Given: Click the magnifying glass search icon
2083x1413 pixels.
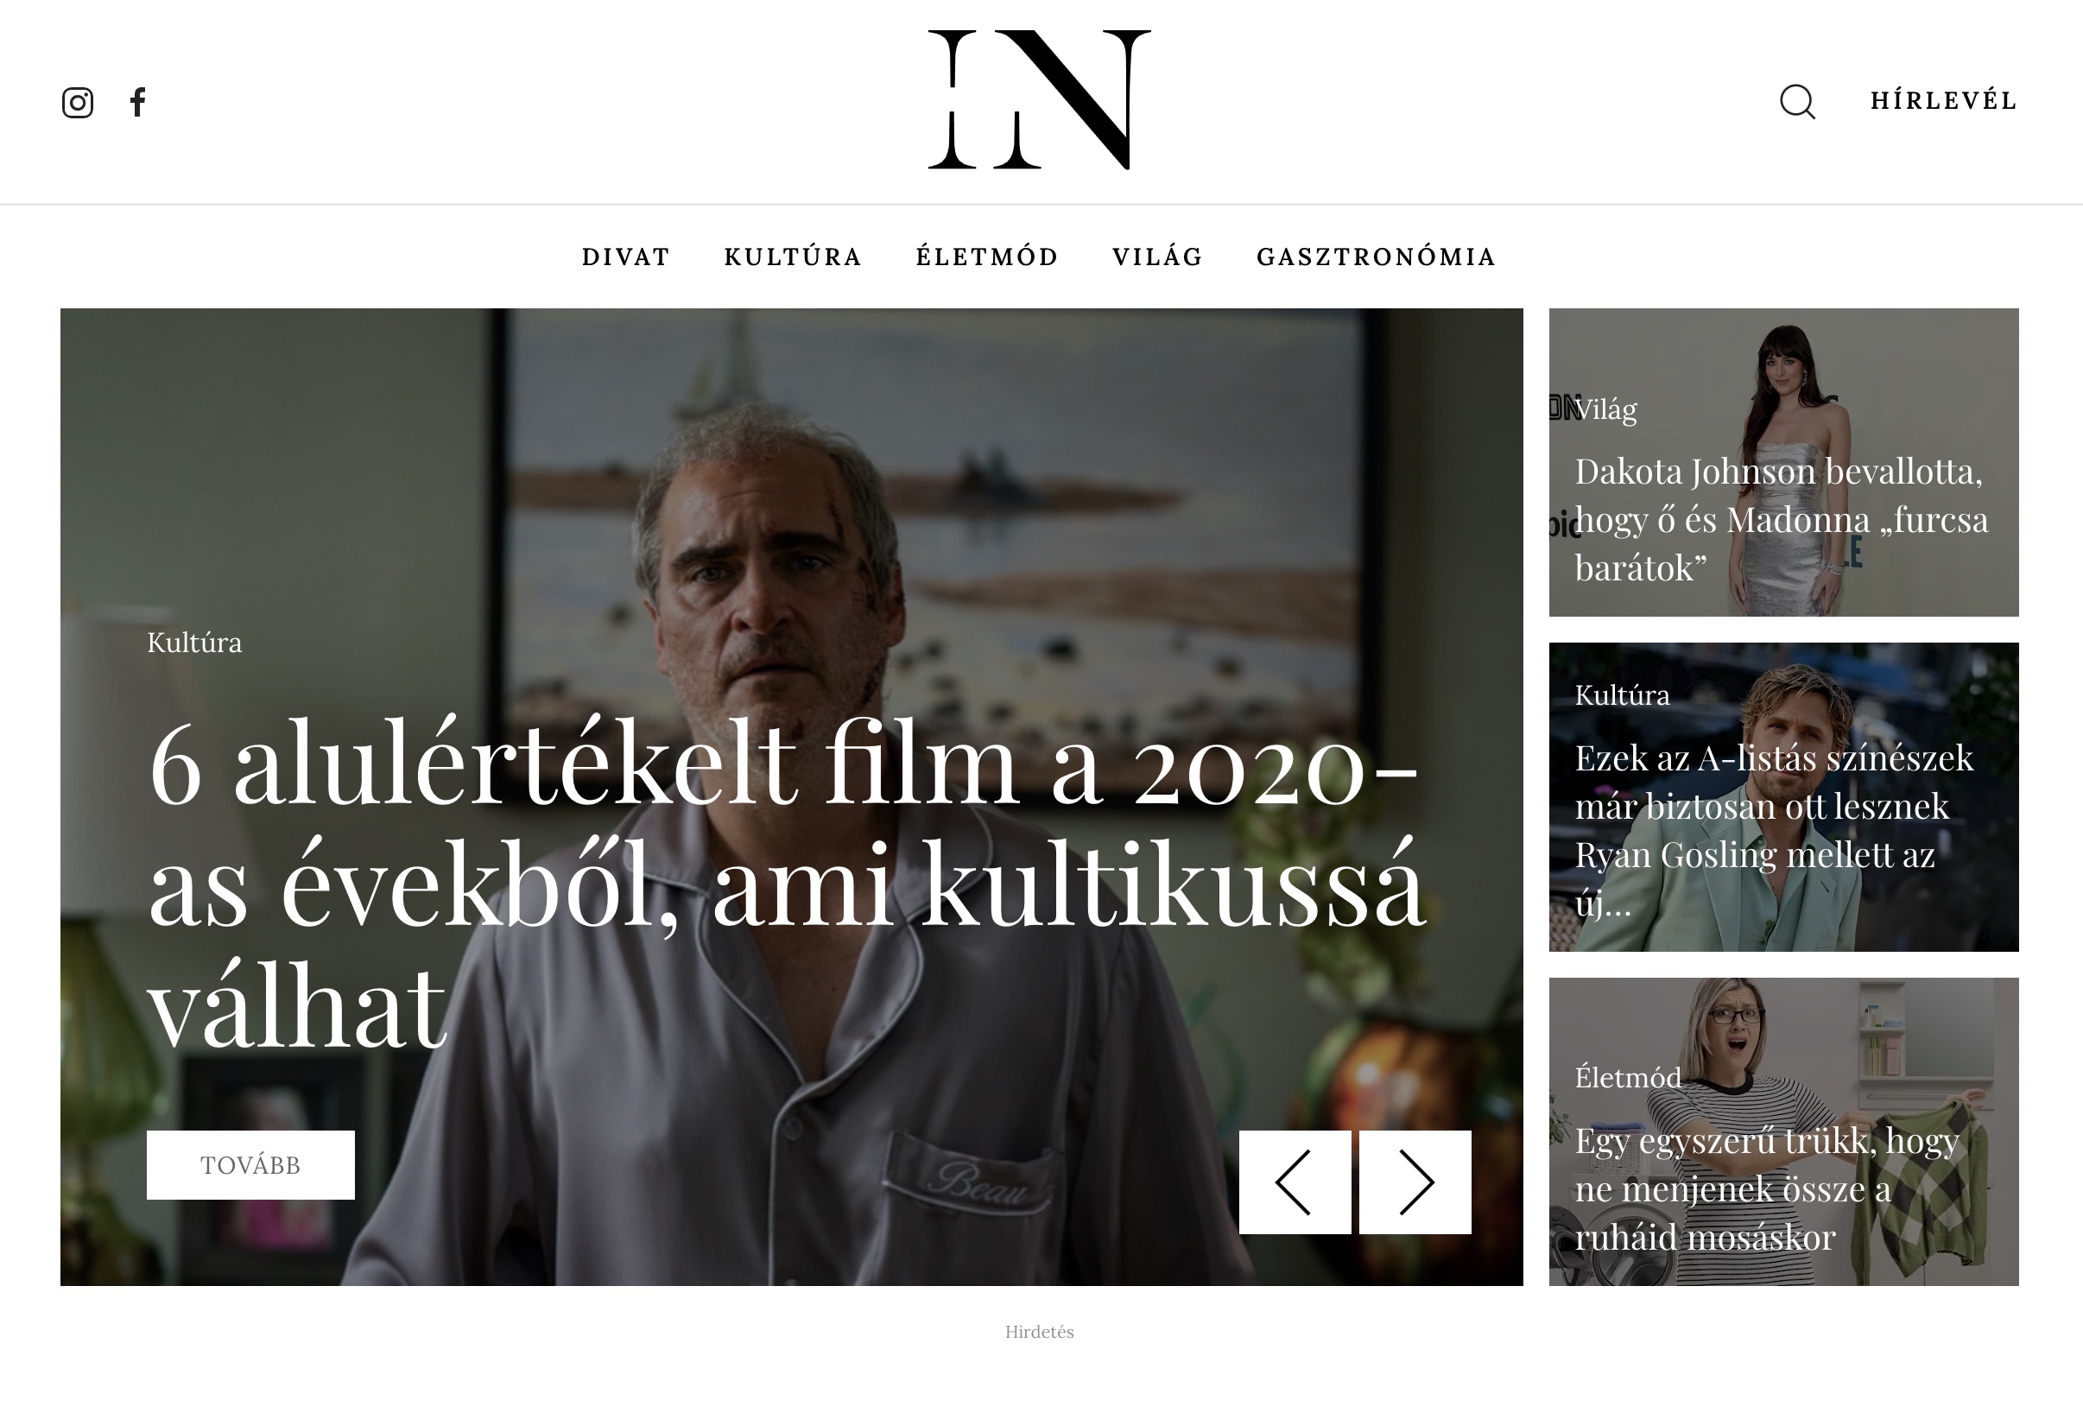Looking at the screenshot, I should (x=1797, y=101).
